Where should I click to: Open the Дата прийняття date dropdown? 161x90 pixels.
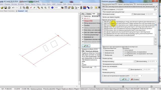155,69
